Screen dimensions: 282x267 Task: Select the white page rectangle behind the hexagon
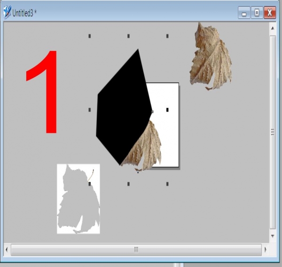(166, 101)
